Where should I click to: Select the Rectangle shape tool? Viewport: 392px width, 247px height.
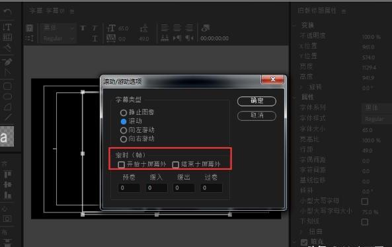(7, 86)
